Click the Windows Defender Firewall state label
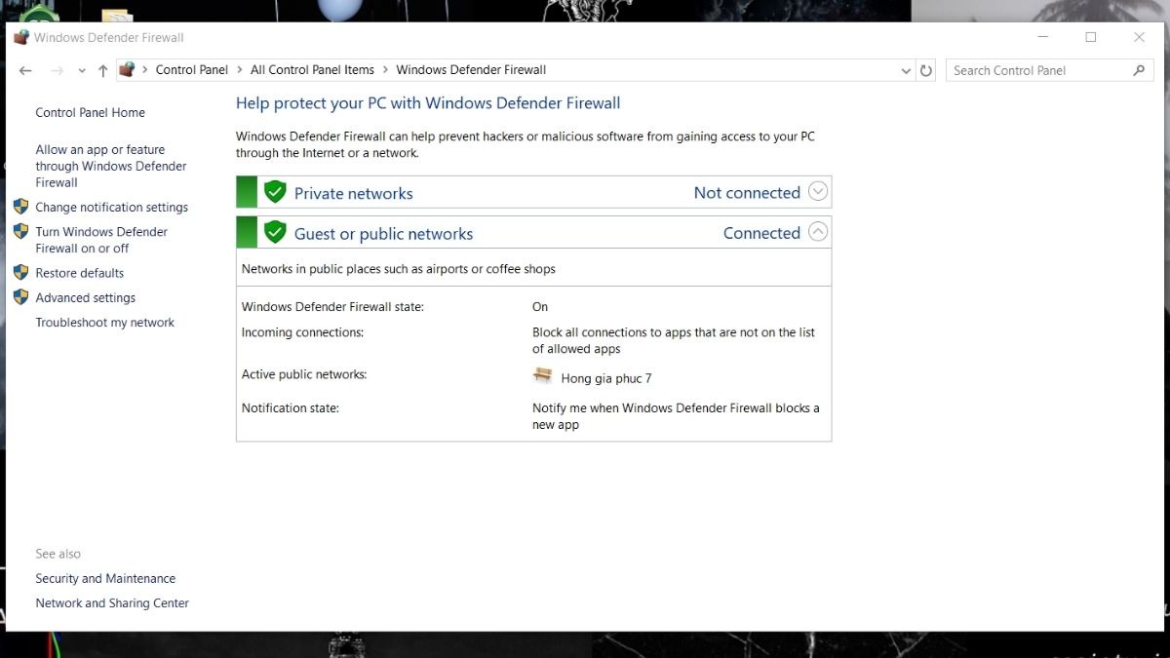 (333, 307)
